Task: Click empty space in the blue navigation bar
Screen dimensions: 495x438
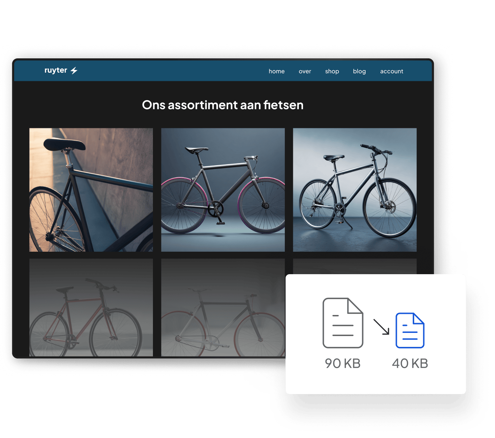Action: 169,71
